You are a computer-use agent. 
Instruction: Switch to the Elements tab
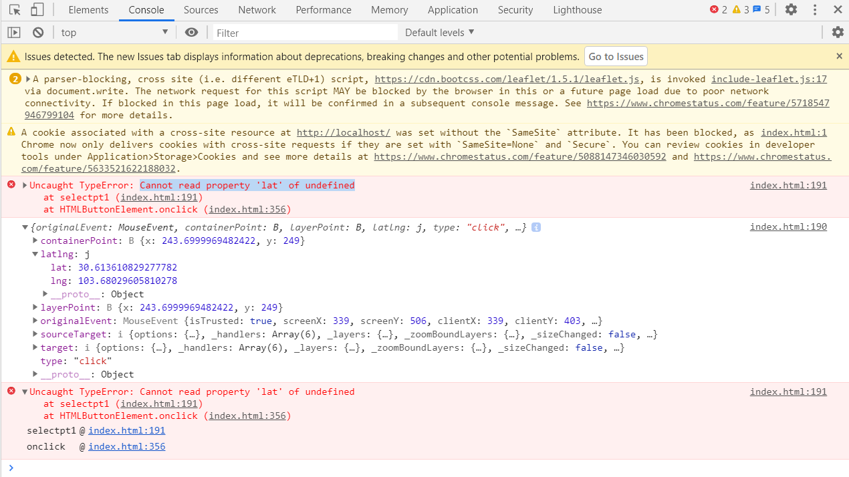pyautogui.click(x=88, y=10)
